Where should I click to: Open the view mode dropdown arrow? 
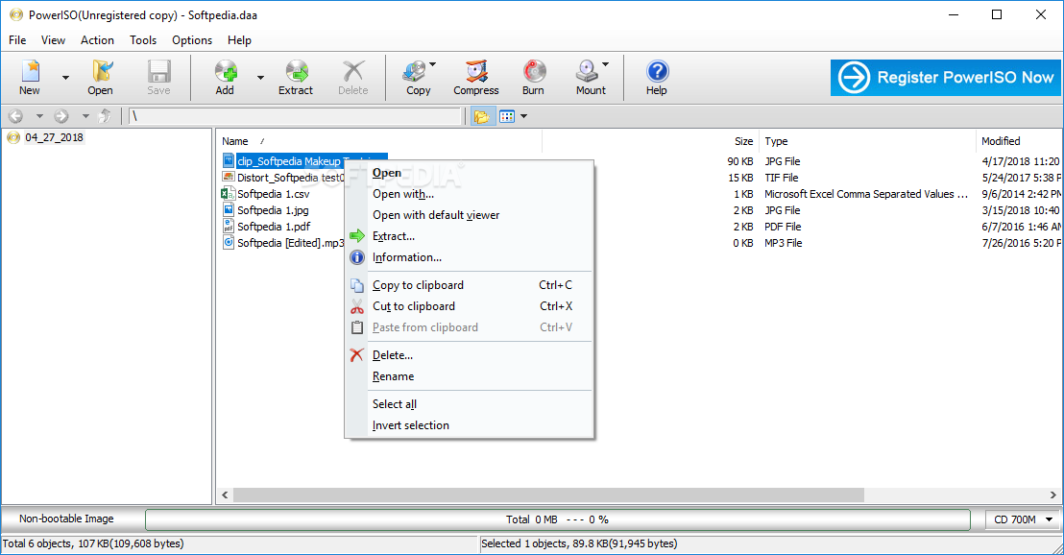[x=524, y=117]
